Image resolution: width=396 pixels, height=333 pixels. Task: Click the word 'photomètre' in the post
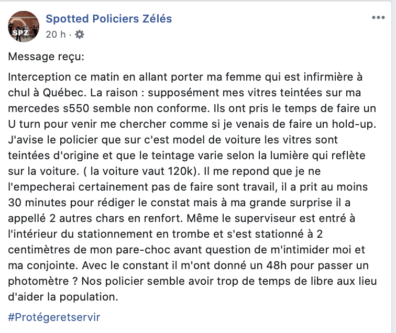click(x=38, y=281)
